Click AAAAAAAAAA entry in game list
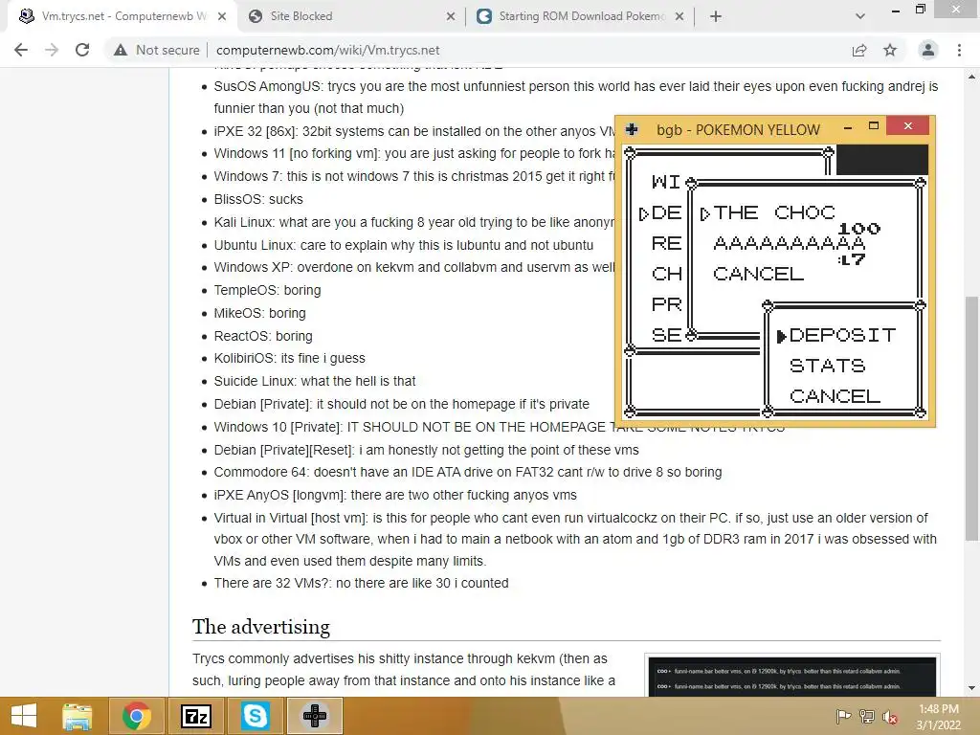 (x=789, y=243)
